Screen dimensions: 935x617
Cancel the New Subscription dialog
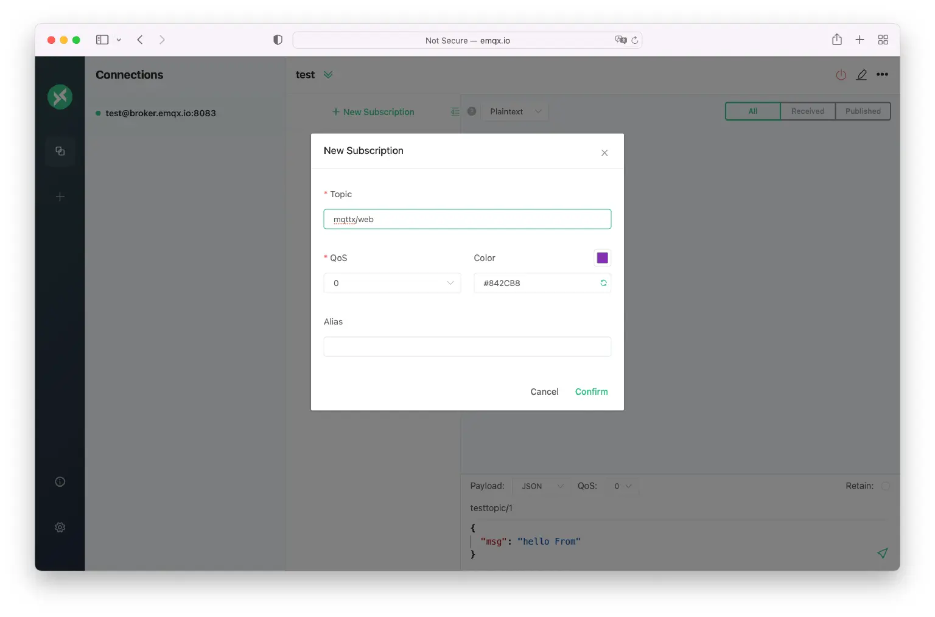pos(544,391)
